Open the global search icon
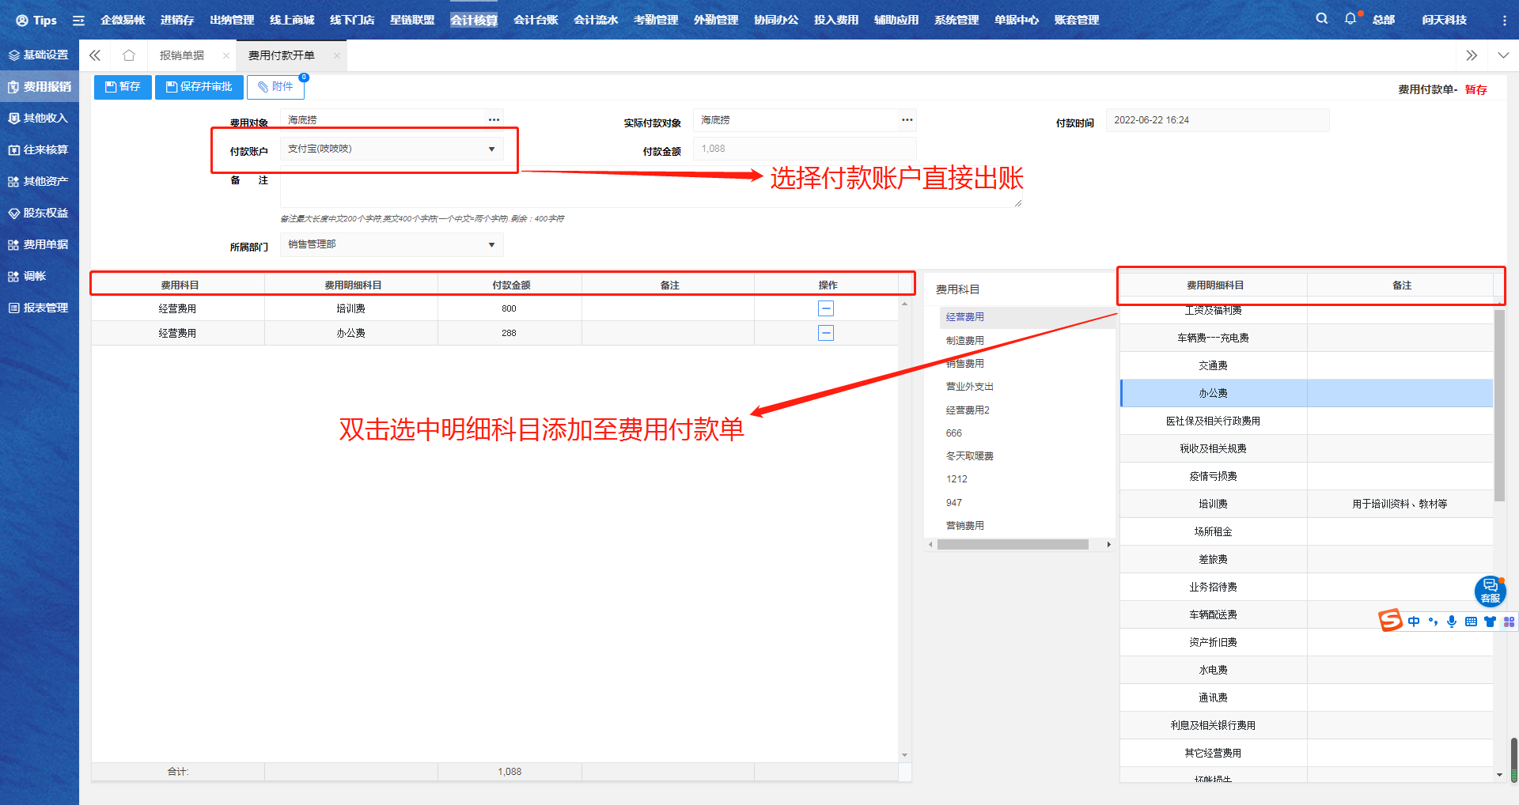The image size is (1519, 805). (x=1320, y=18)
